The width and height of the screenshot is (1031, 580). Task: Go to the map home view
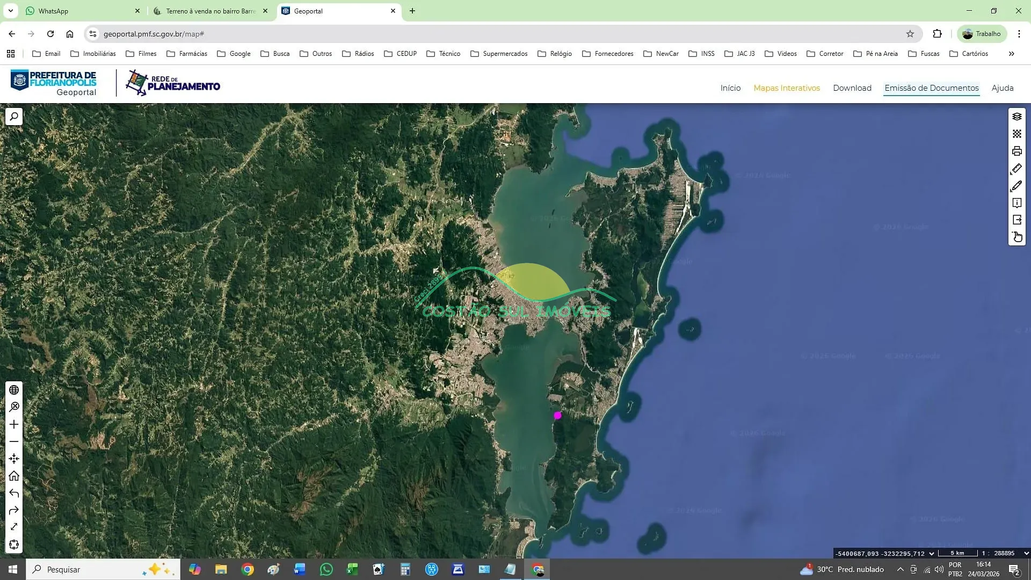(14, 476)
